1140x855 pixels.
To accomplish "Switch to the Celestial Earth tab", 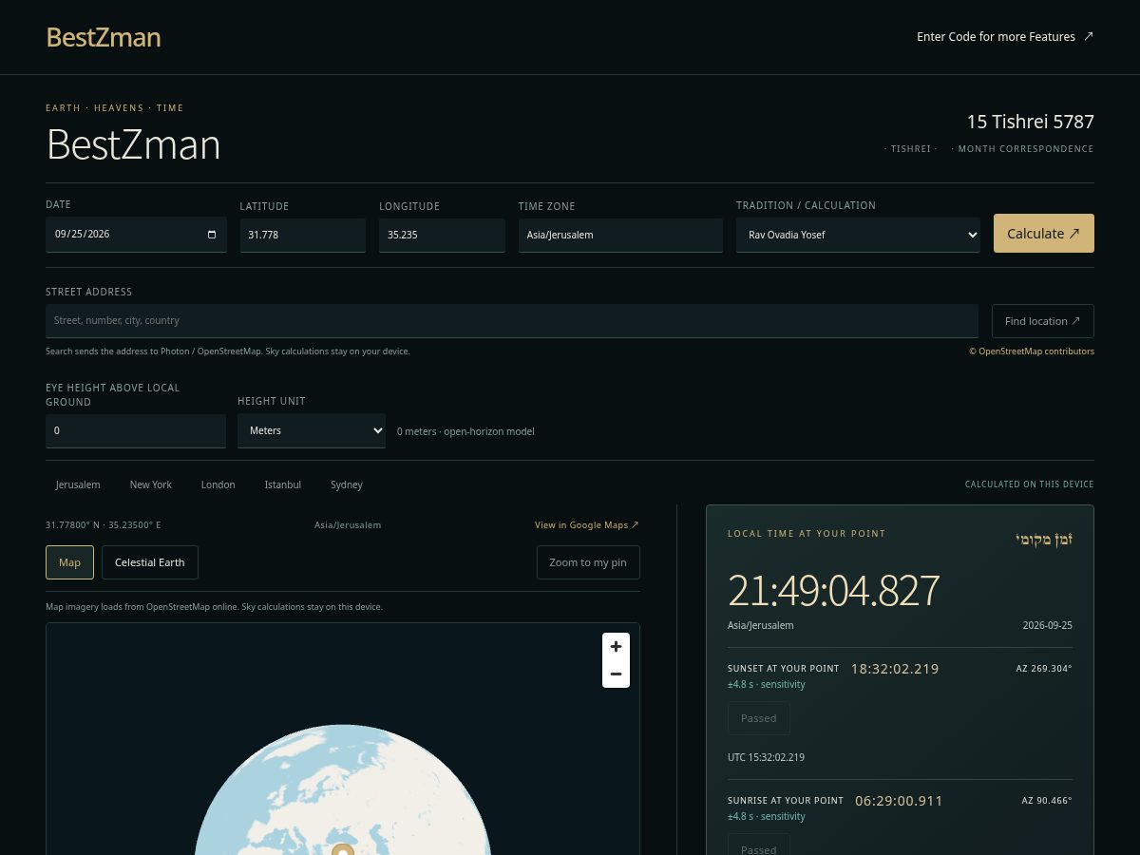I will click(150, 562).
